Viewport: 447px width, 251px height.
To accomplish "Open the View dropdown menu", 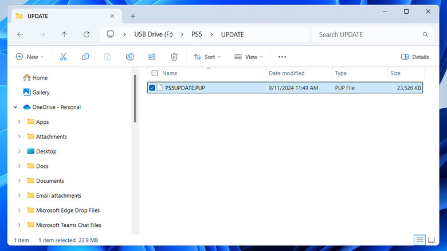I will pyautogui.click(x=248, y=57).
